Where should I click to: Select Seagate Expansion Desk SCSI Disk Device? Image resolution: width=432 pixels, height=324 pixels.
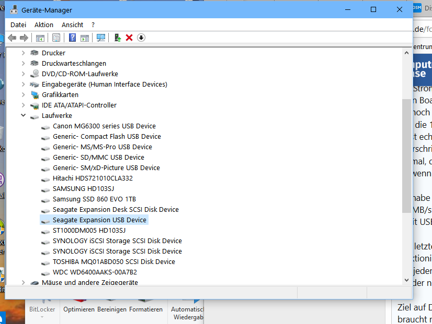point(116,209)
